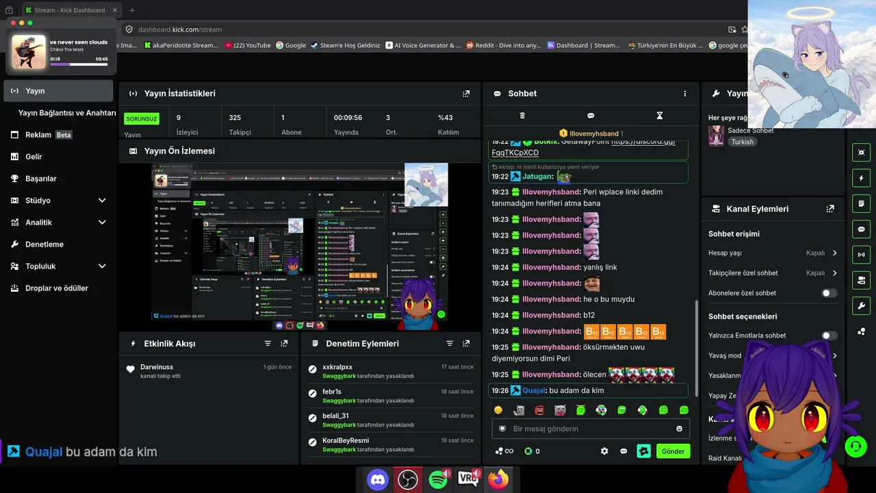Viewport: 876px width, 493px height.
Task: Open OBS from the dock
Action: pyautogui.click(x=408, y=479)
